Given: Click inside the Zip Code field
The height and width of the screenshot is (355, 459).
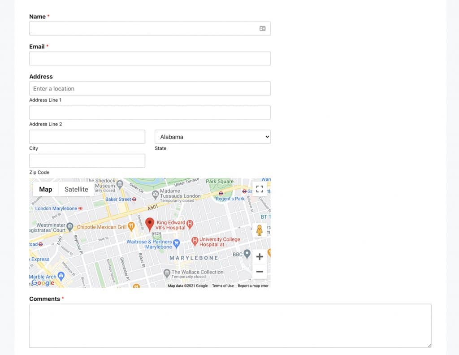Looking at the screenshot, I should pyautogui.click(x=87, y=160).
